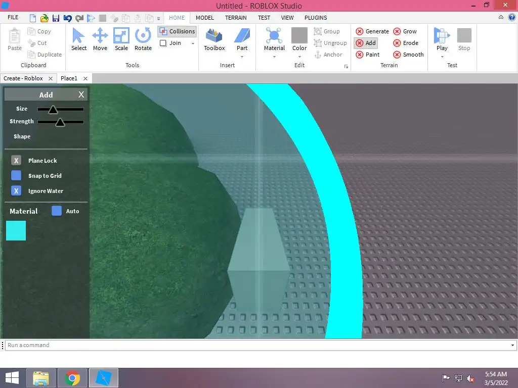This screenshot has width=518, height=388.
Task: Open the Material picker icon
Action: click(274, 36)
